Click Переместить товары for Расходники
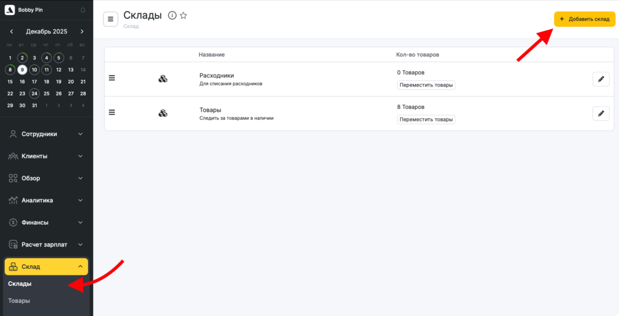Viewport: 619px width, 316px height. 426,85
